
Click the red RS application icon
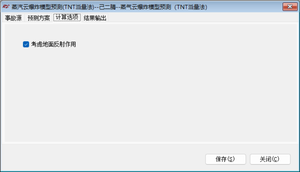pyautogui.click(x=6, y=7)
